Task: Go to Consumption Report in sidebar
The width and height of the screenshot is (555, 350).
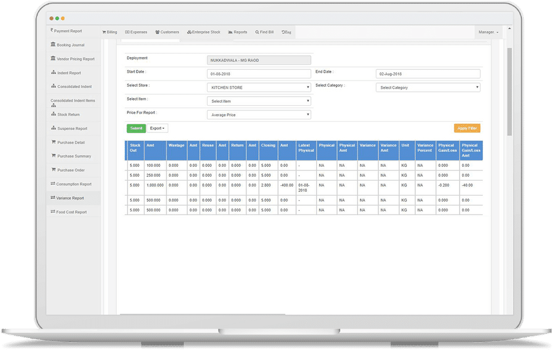Action: [73, 184]
